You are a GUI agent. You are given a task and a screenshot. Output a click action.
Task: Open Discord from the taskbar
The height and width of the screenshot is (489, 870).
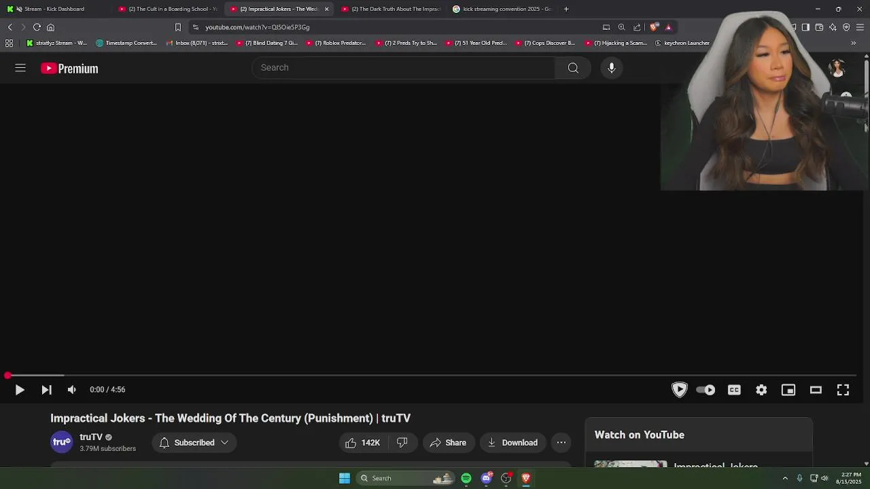coord(486,478)
